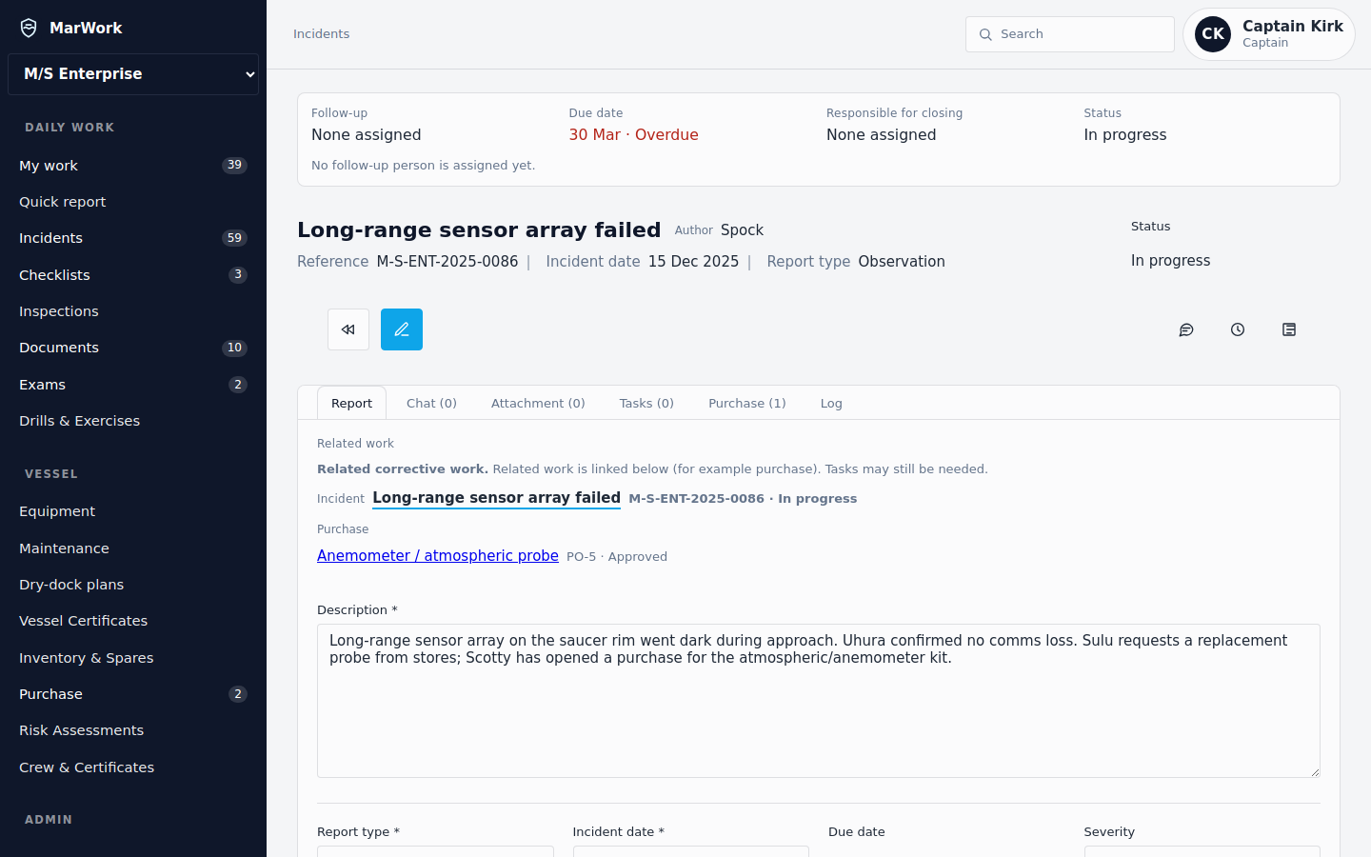This screenshot has width=1371, height=857.
Task: Open Crew & Certificates in sidebar
Action: click(x=133, y=767)
